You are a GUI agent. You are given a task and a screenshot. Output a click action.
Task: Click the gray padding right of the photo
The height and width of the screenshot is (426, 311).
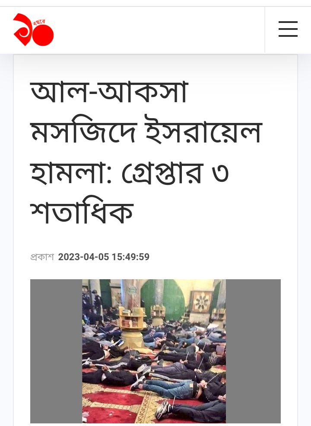(x=253, y=351)
